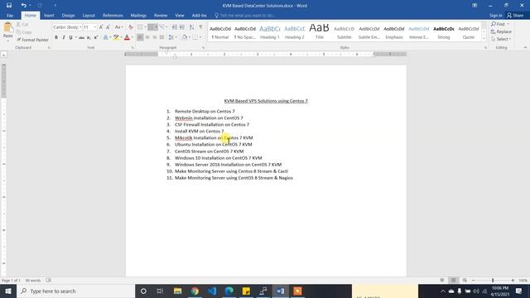Click the text highlight color button
This screenshot has width=530, height=298.
click(116, 37)
